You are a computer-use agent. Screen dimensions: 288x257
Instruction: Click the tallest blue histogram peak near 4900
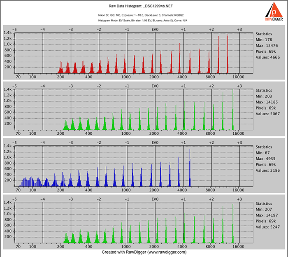[x=190, y=168]
